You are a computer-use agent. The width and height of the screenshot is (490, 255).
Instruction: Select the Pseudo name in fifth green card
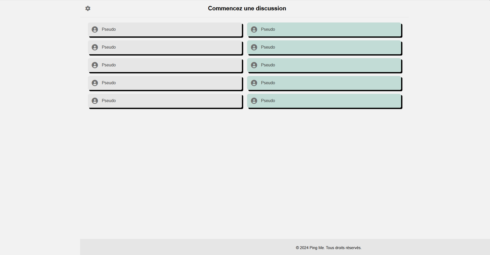(x=268, y=101)
